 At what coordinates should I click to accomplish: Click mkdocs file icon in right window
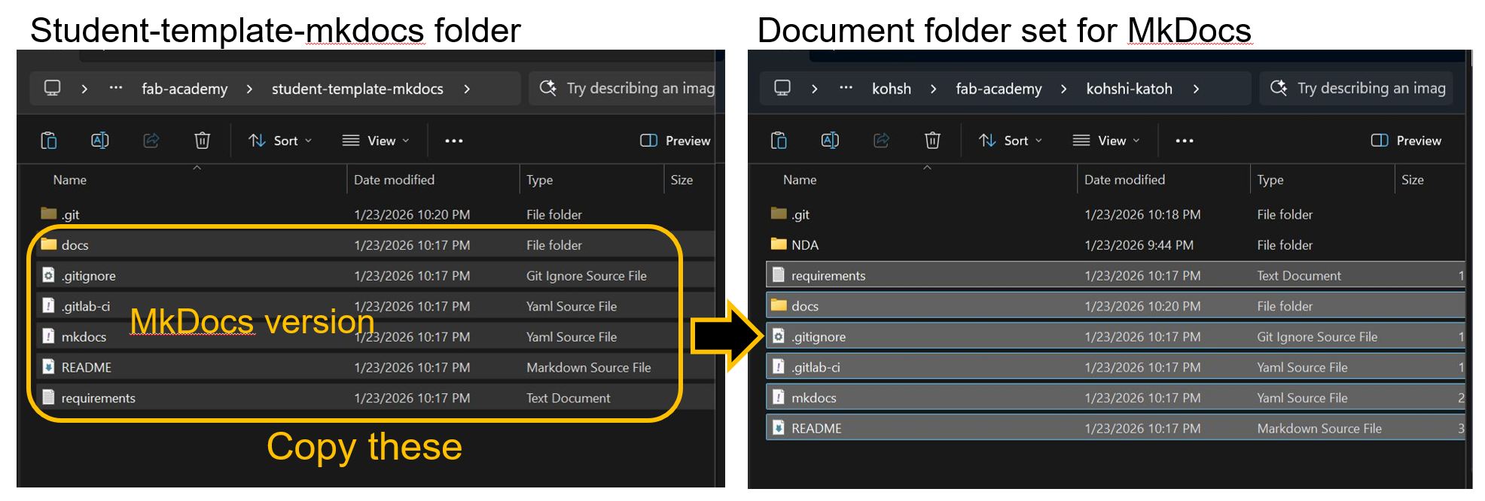coord(779,397)
